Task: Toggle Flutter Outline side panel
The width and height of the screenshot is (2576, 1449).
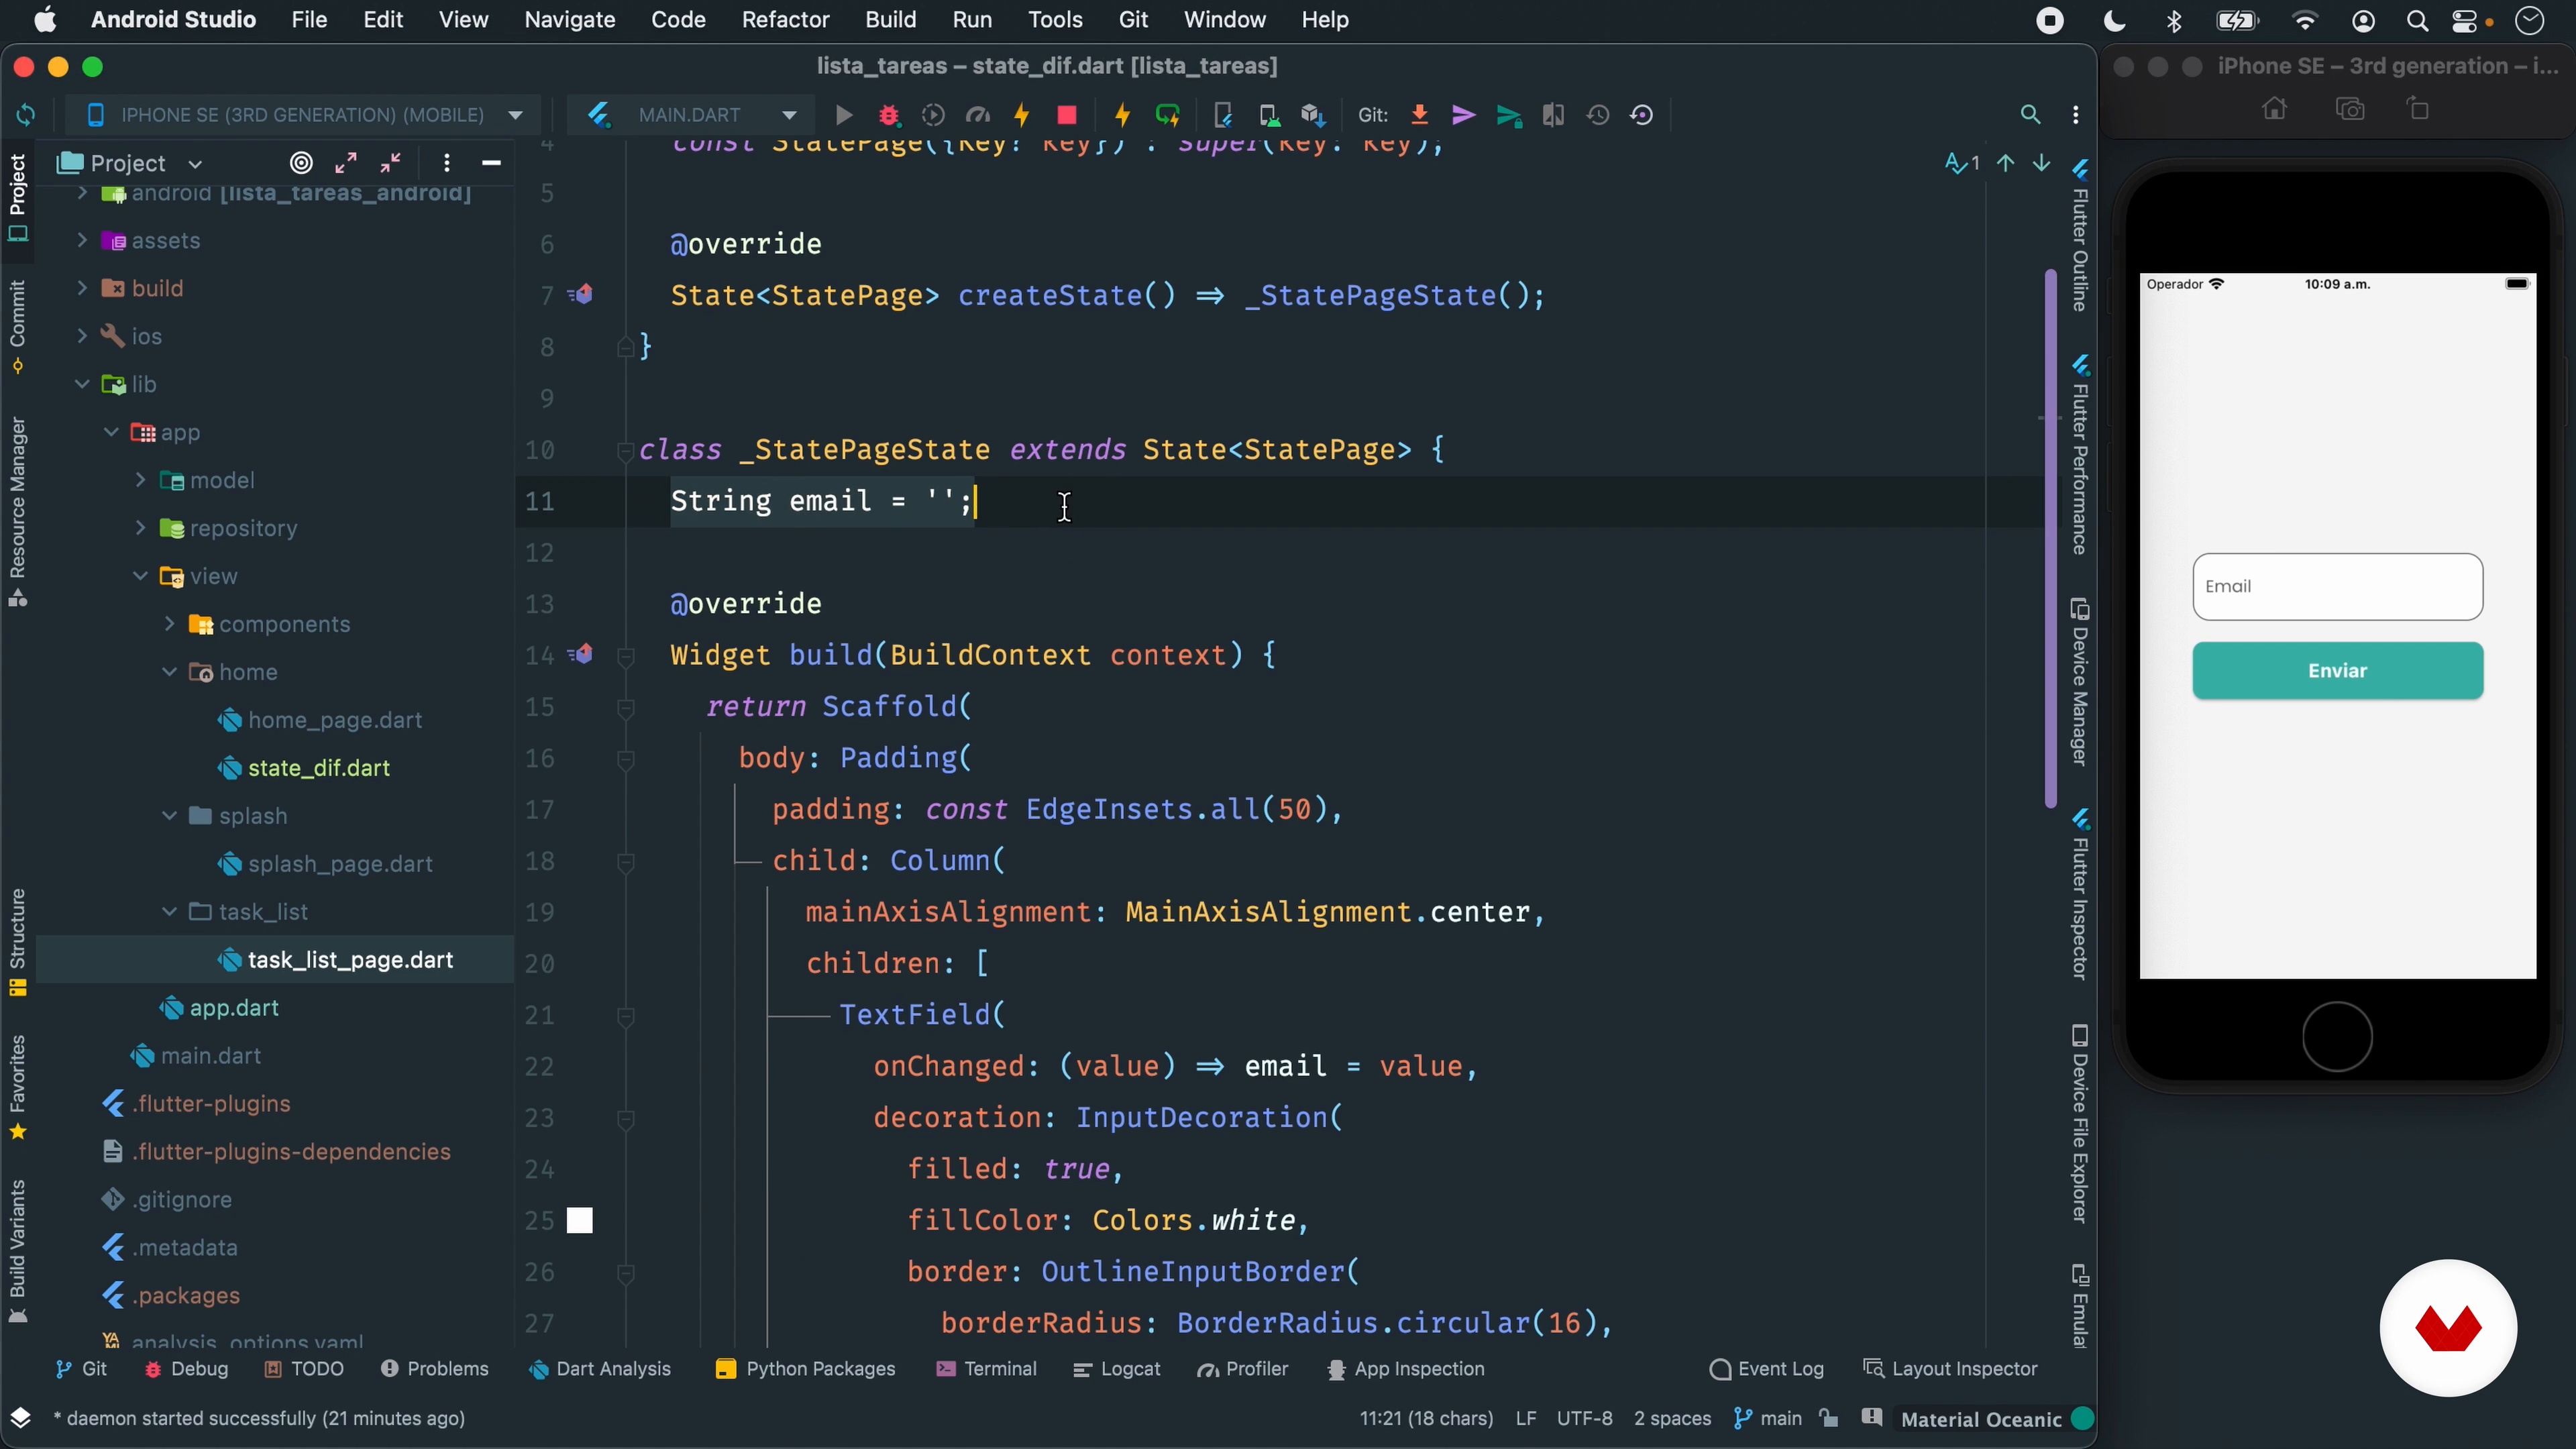Action: click(x=2080, y=237)
